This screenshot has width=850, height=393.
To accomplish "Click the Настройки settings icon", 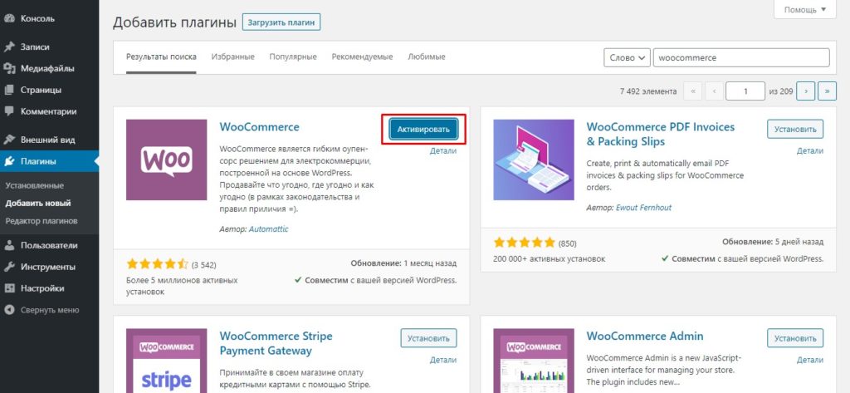I will tap(9, 288).
